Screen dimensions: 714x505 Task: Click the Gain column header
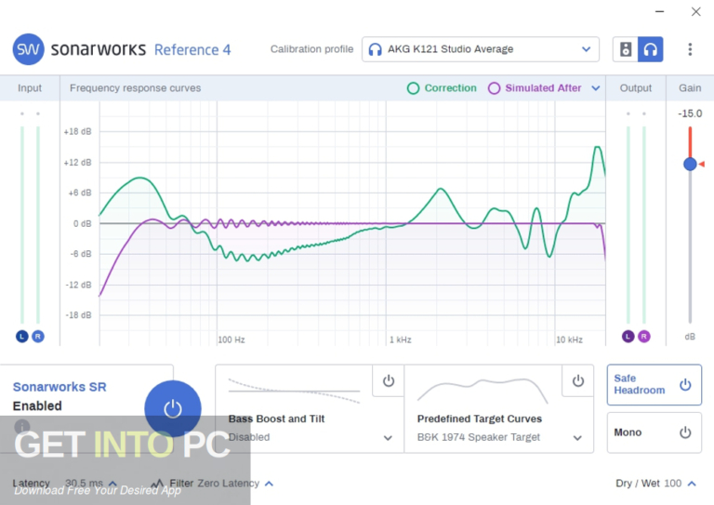point(690,87)
